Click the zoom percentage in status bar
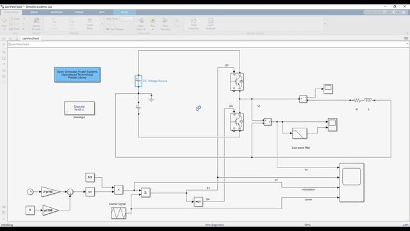Viewport: 410px width, 231px height. point(307,225)
